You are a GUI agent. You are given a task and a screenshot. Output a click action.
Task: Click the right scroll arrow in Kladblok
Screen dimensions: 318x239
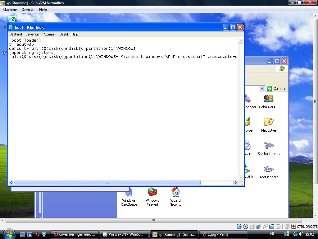235,182
